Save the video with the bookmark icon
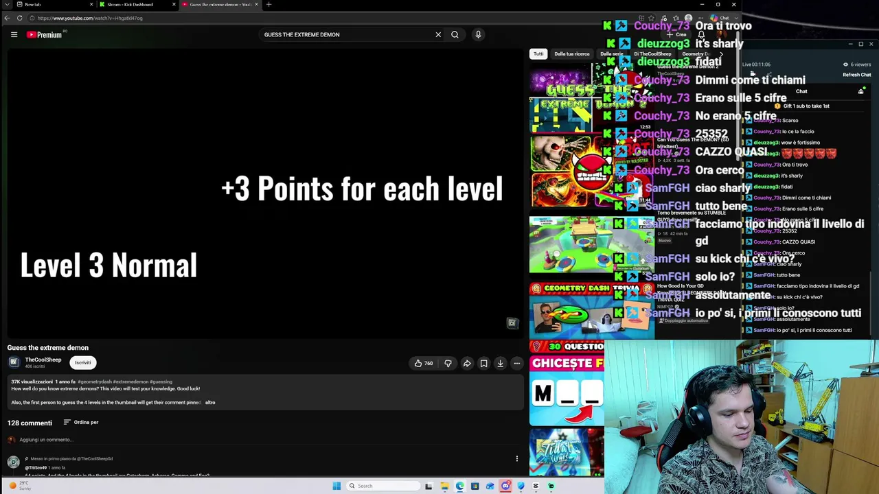This screenshot has width=879, height=494. point(483,363)
